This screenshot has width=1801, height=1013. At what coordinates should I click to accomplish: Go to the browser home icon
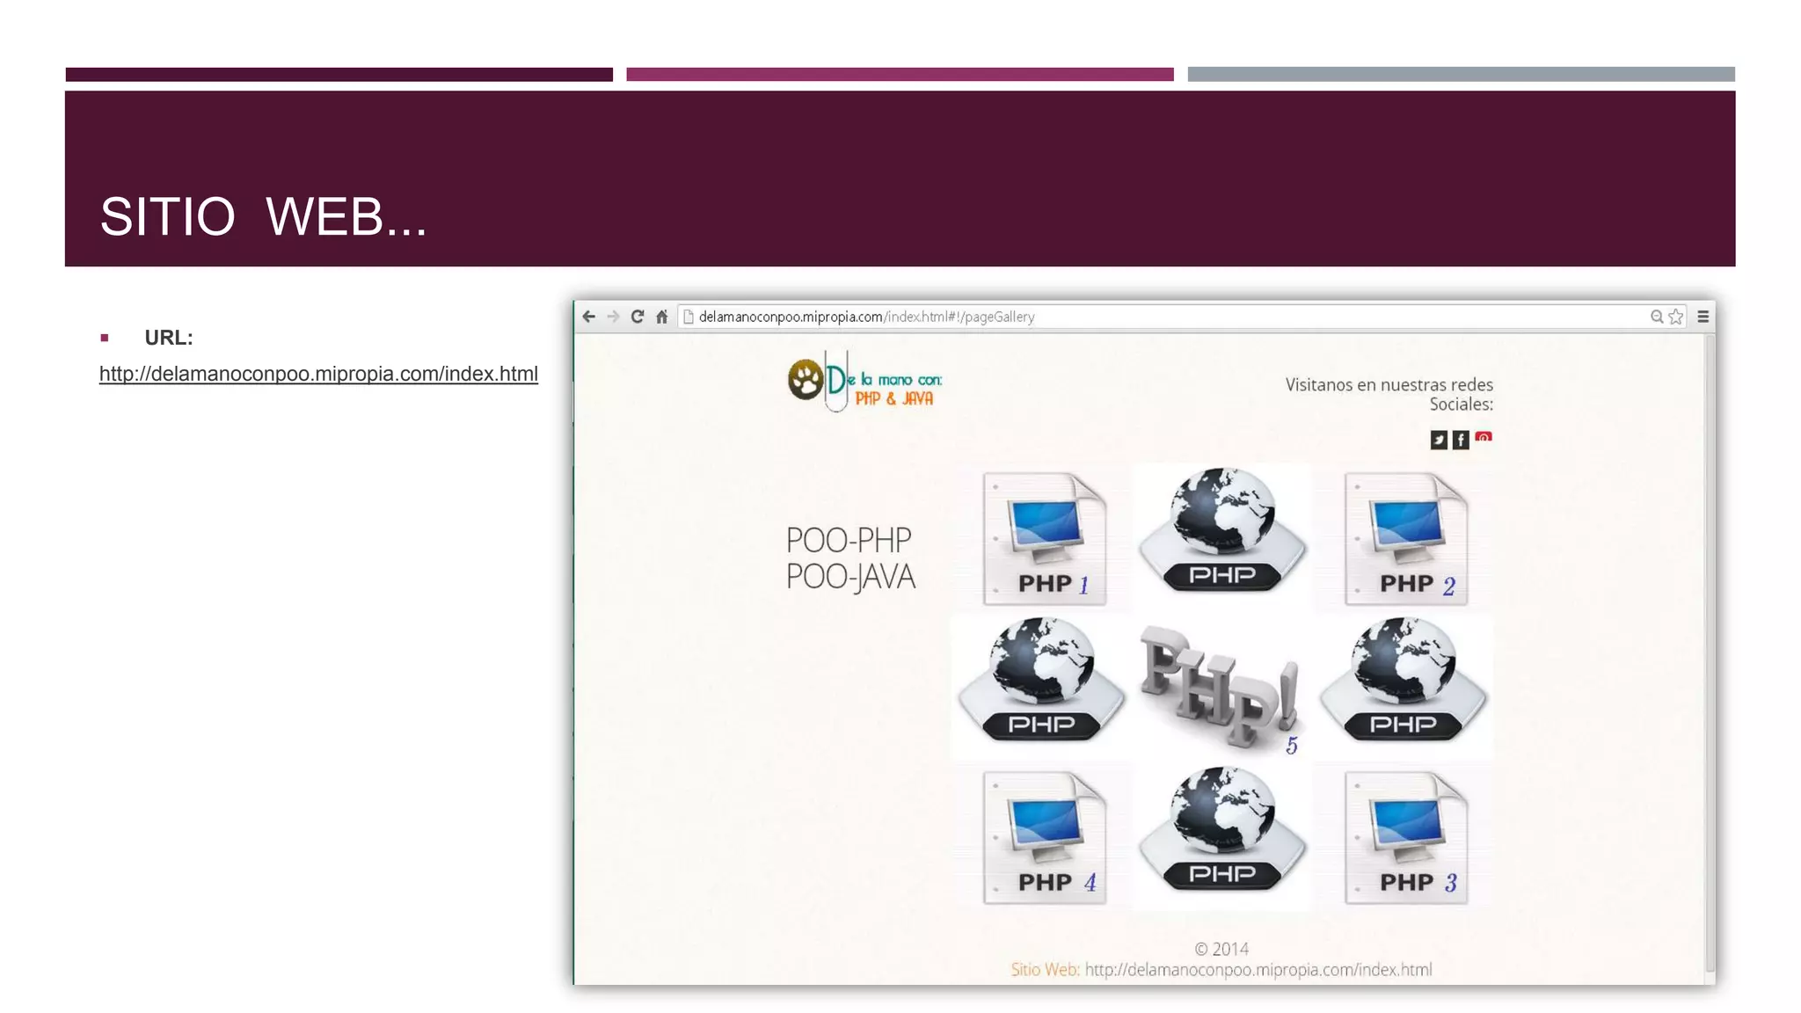tap(662, 317)
